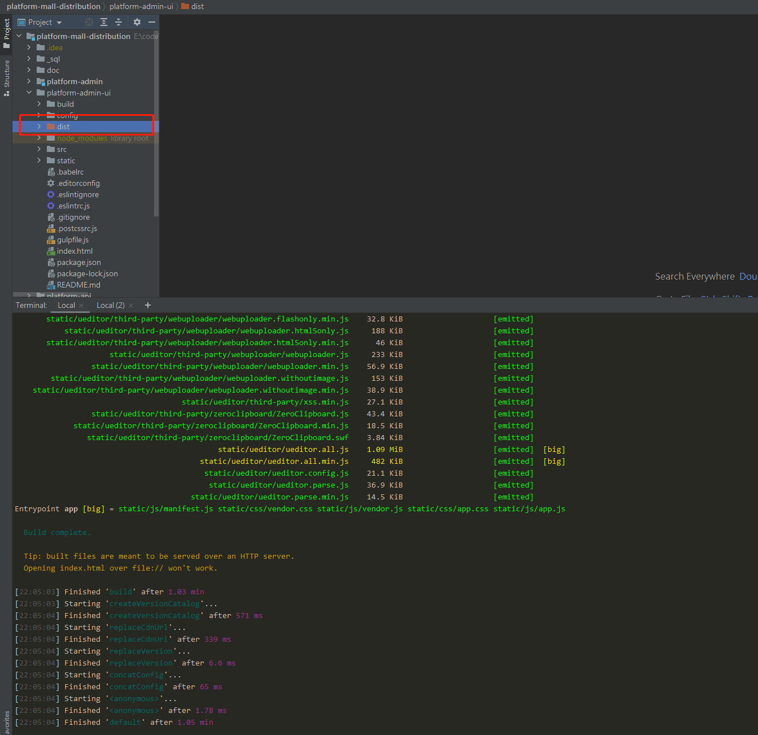
Task: Click platform-mall-distribution in the breadcrumb
Action: tap(54, 6)
